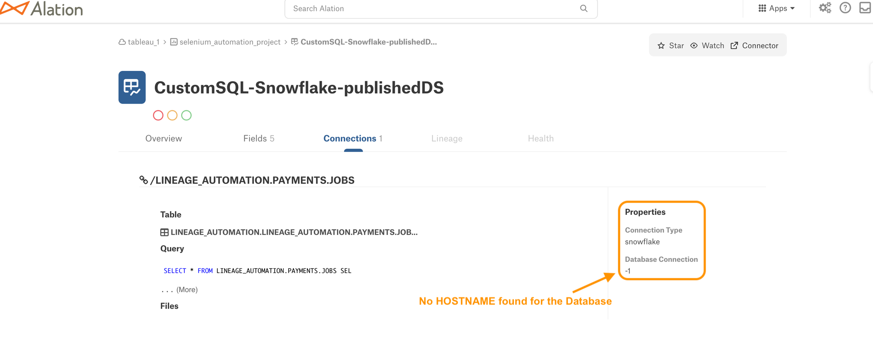The height and width of the screenshot is (357, 873).
Task: Switch to the Overview tab
Action: (x=163, y=139)
